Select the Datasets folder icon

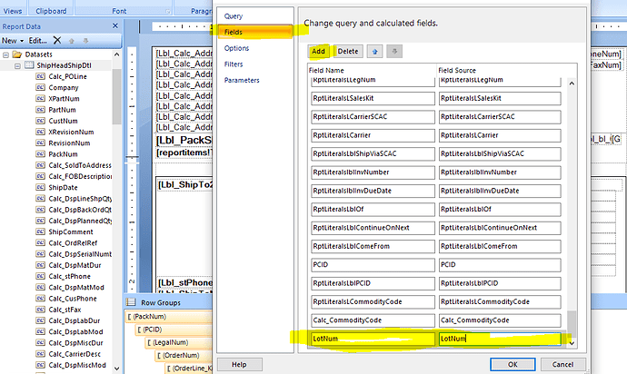(16, 54)
